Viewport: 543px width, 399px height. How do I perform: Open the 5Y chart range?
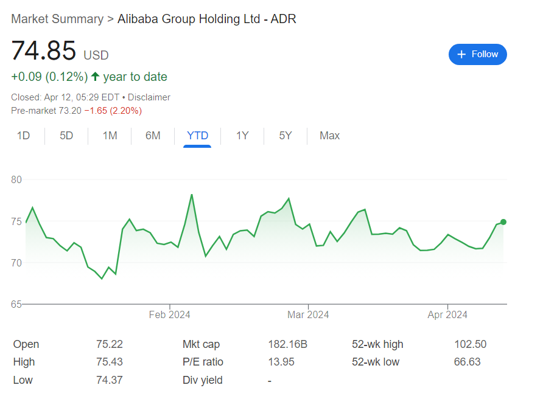point(286,136)
